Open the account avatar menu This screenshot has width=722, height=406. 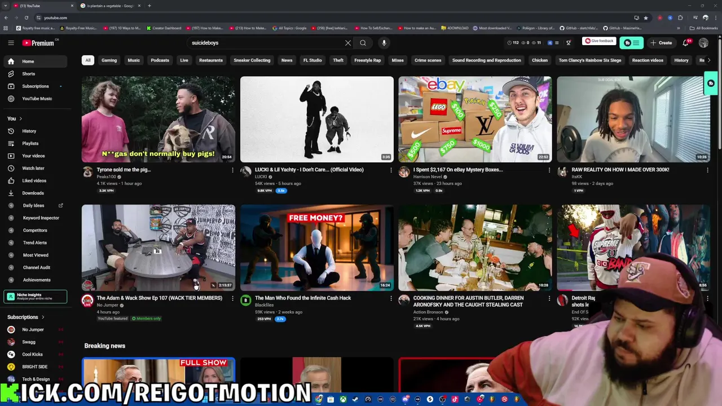click(x=703, y=43)
